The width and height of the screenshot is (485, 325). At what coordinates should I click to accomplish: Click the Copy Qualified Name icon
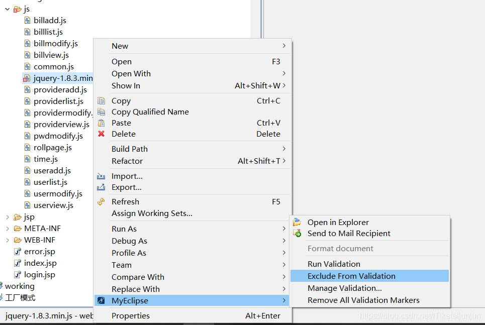[x=101, y=112]
